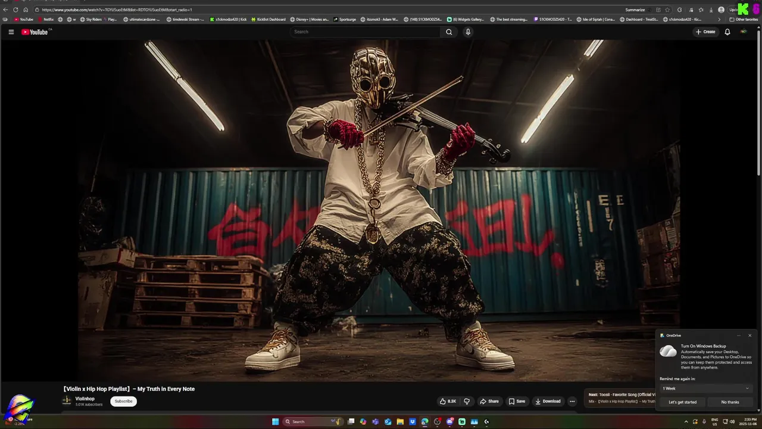Open the Windows Start menu

[275, 421]
